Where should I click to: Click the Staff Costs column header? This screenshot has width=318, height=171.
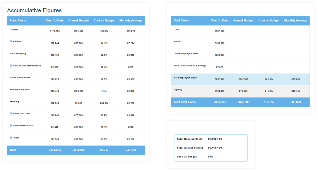click(181, 21)
